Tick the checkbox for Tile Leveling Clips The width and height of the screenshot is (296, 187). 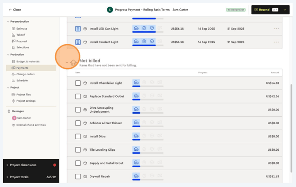pyautogui.click(x=78, y=150)
